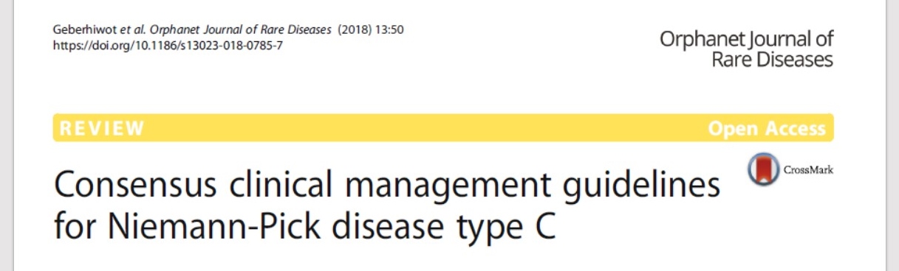Image resolution: width=899 pixels, height=271 pixels.
Task: Open the doi.org article link
Action: coord(168,45)
